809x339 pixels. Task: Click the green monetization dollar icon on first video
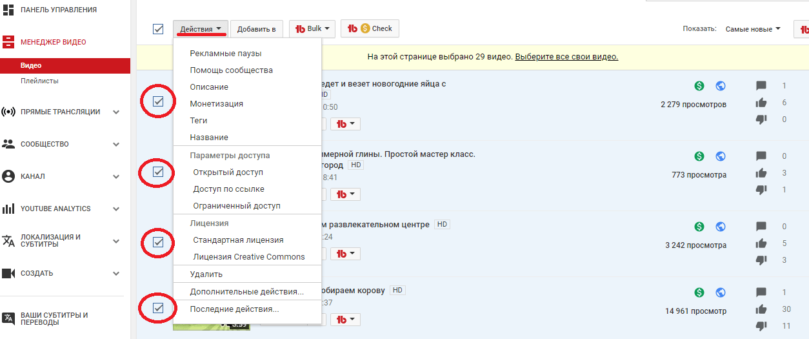[699, 86]
